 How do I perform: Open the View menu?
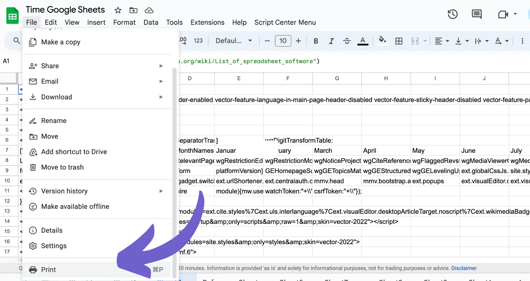pos(72,22)
